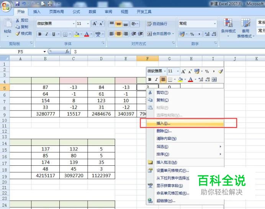
Task: Choose 插入(I)... from context menu
Action: coord(185,123)
